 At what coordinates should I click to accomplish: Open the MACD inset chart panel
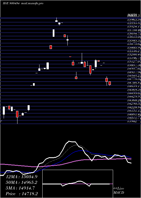pyautogui.click(x=78, y=184)
